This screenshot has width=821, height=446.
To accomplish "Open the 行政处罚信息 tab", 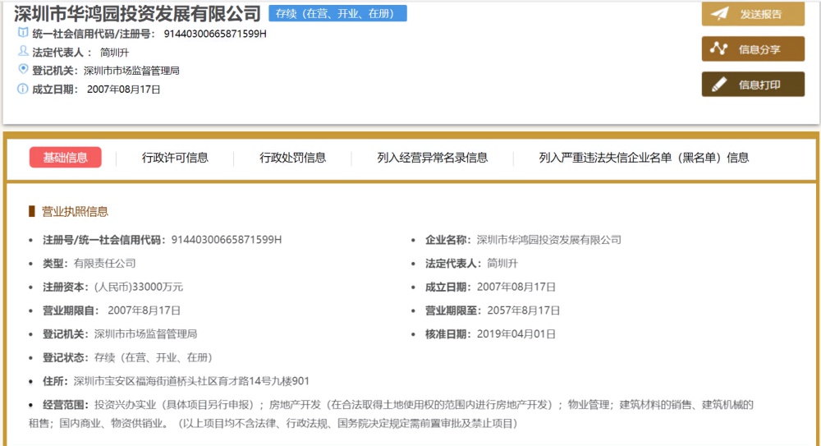I will point(292,158).
